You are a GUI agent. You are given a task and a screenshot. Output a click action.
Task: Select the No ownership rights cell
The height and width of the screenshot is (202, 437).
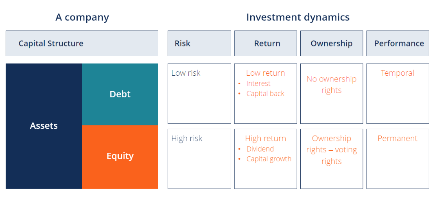[332, 94]
